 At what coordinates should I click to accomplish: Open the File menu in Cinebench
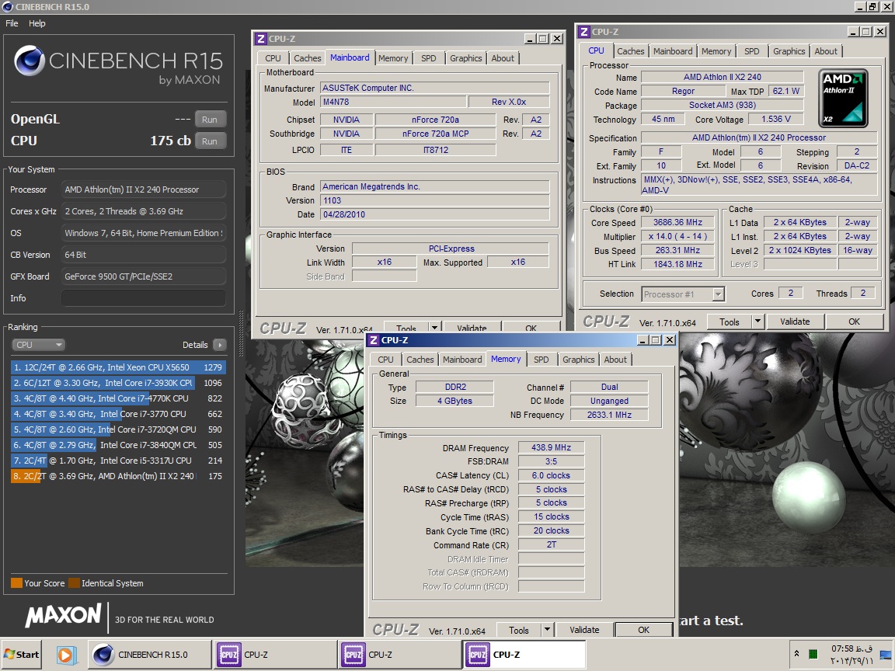pyautogui.click(x=12, y=23)
